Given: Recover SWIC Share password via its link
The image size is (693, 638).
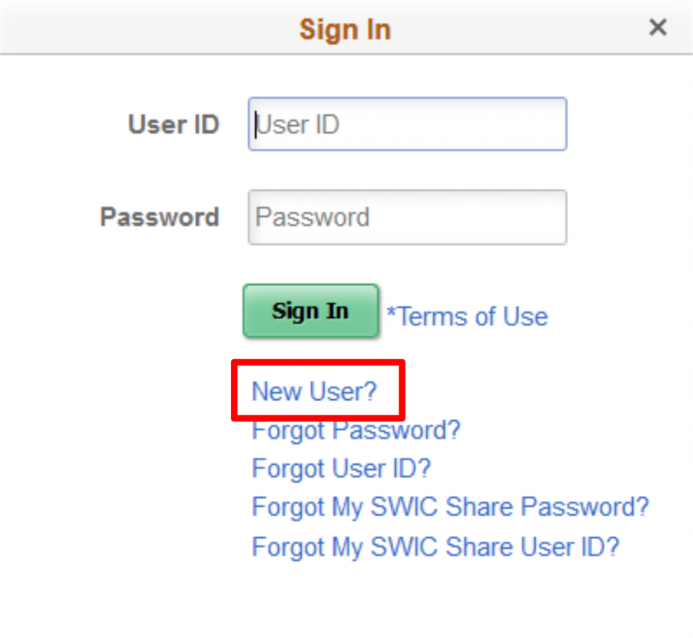Looking at the screenshot, I should point(450,507).
